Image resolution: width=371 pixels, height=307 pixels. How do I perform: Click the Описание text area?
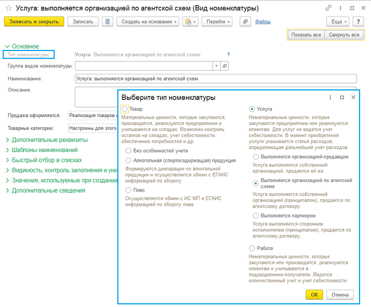(96, 97)
